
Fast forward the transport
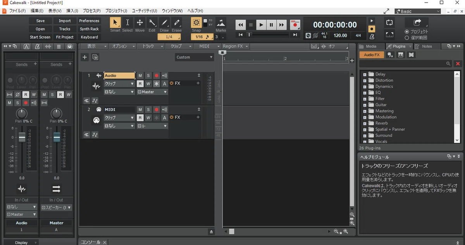click(282, 25)
